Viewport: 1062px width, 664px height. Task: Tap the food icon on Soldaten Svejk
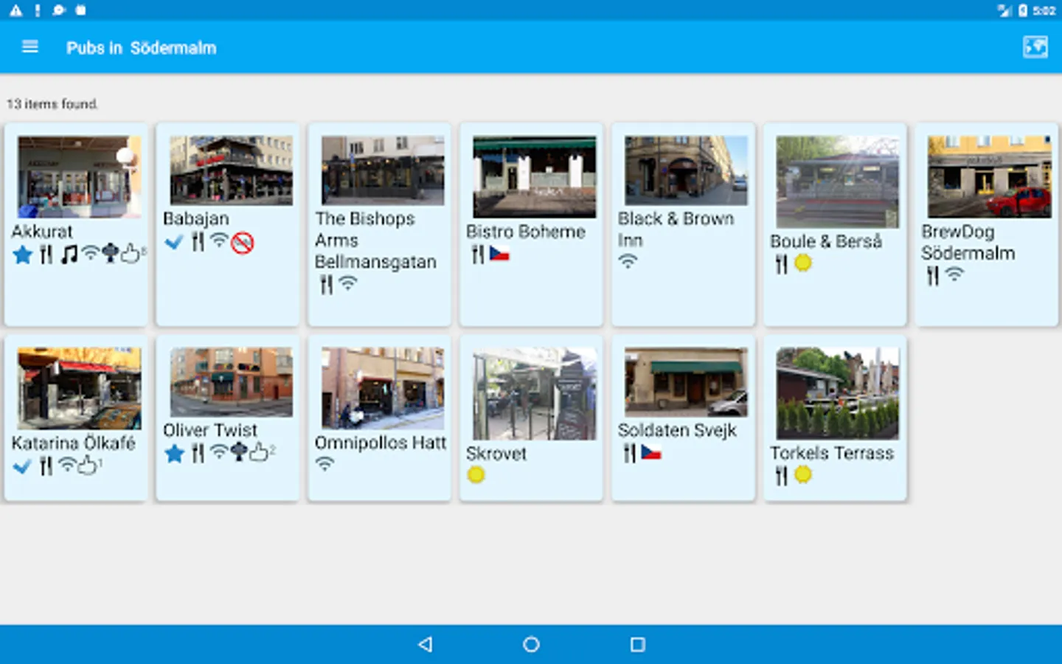click(x=630, y=453)
